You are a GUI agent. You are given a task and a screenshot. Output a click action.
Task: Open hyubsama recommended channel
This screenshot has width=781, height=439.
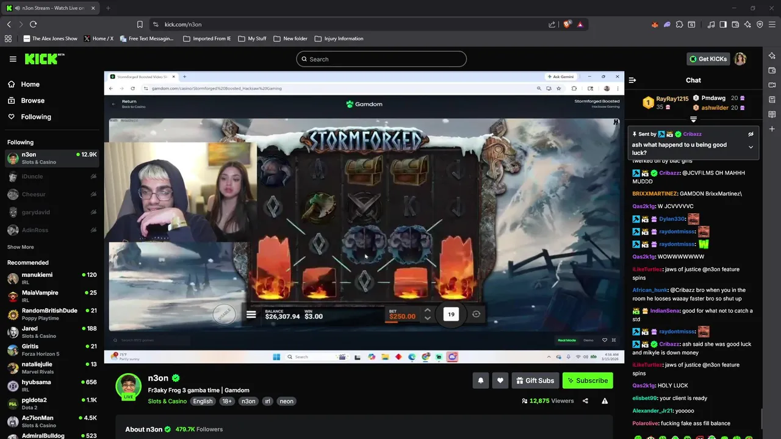pos(52,385)
